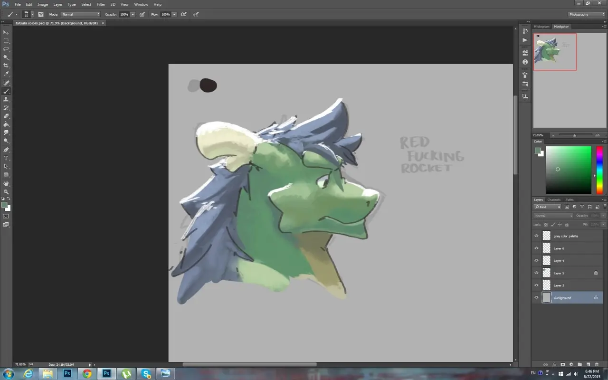Select the Dodge tool

pyautogui.click(x=6, y=141)
